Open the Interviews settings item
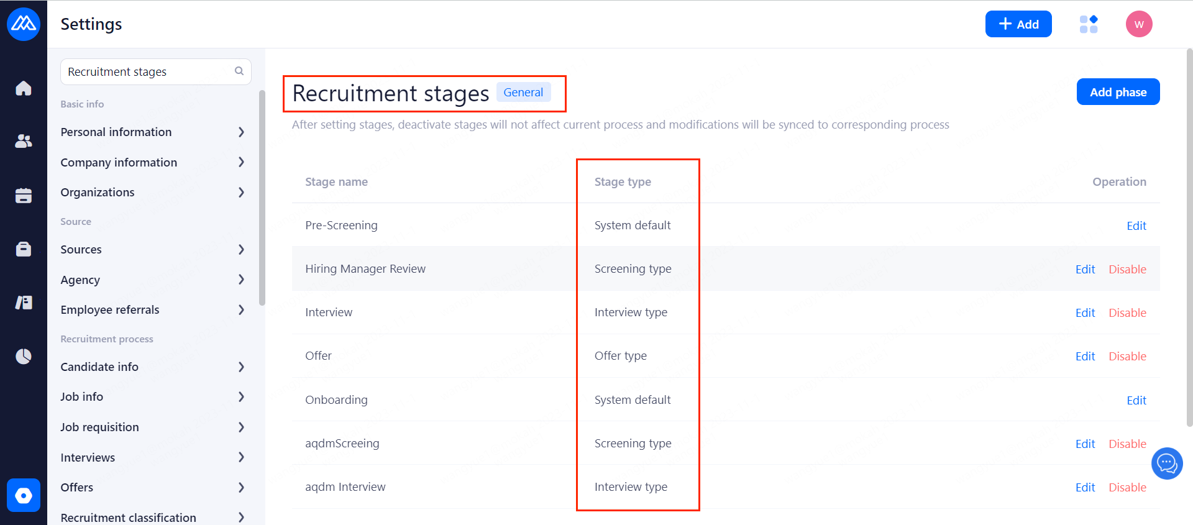Image resolution: width=1193 pixels, height=525 pixels. pyautogui.click(x=153, y=457)
